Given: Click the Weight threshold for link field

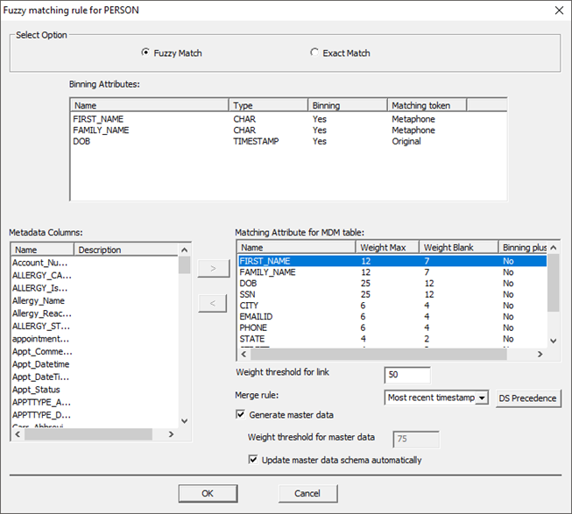Looking at the screenshot, I should coord(407,375).
